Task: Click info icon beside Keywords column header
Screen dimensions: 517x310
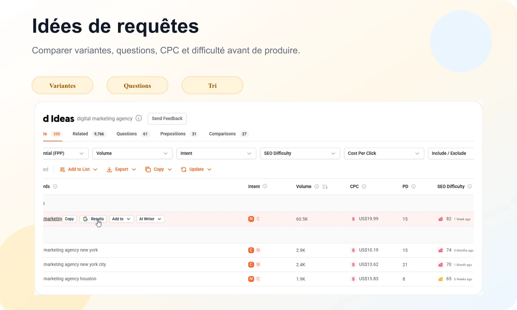Action: pos(55,186)
